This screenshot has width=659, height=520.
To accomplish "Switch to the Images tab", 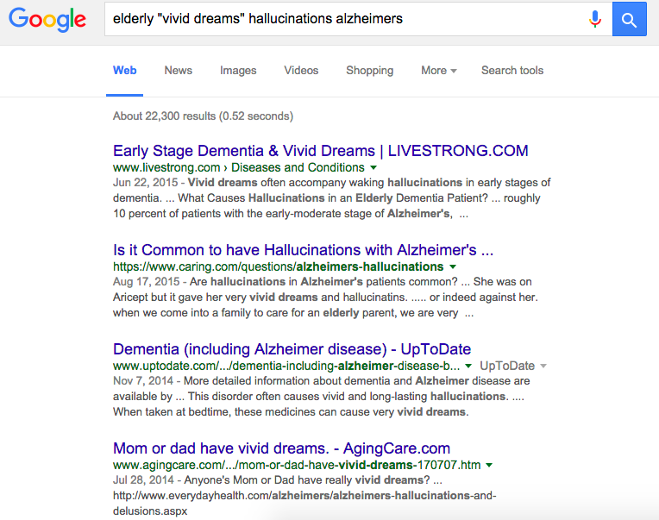I will click(238, 71).
